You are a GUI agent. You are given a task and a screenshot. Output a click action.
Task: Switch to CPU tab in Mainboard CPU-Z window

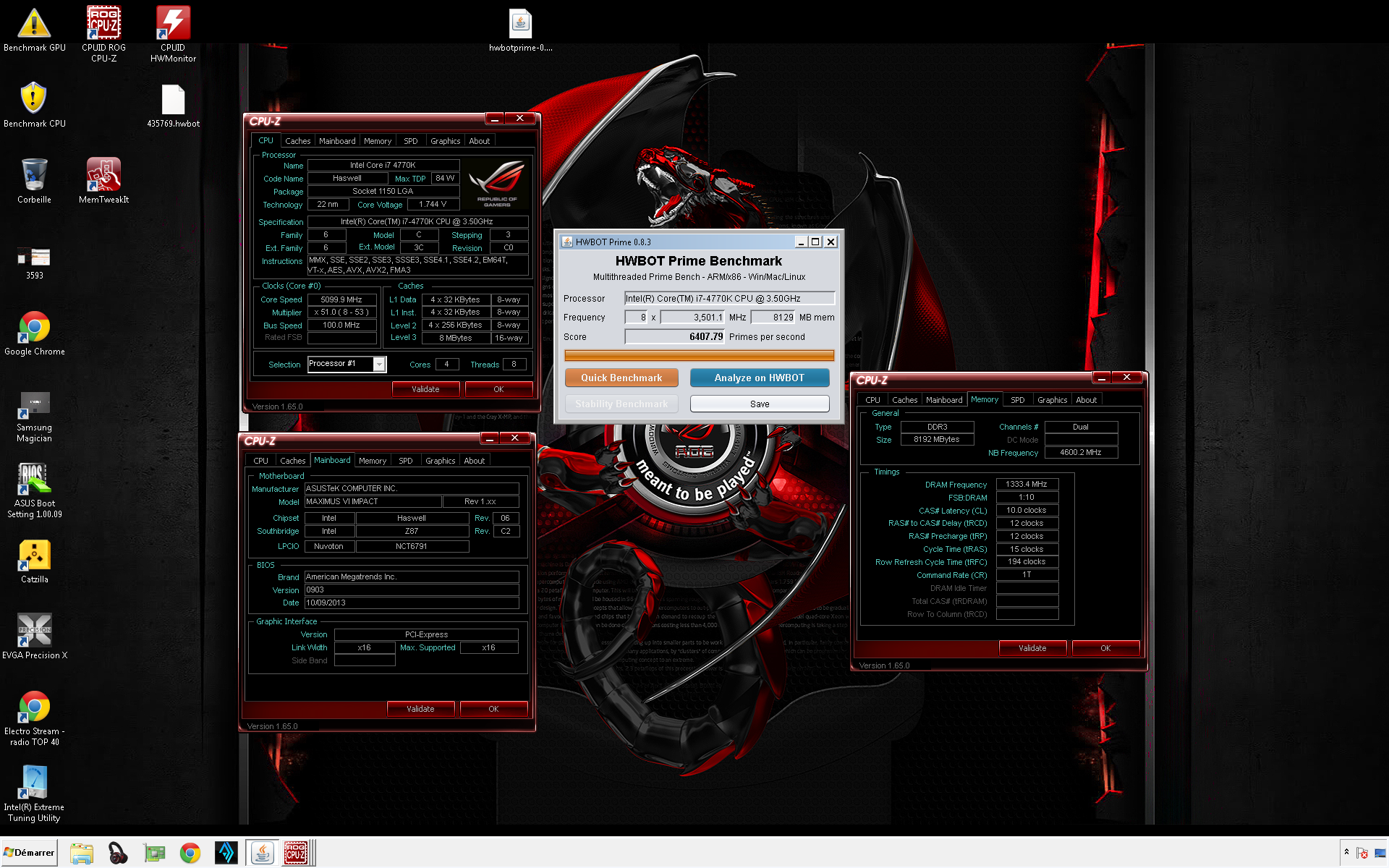coord(260,461)
